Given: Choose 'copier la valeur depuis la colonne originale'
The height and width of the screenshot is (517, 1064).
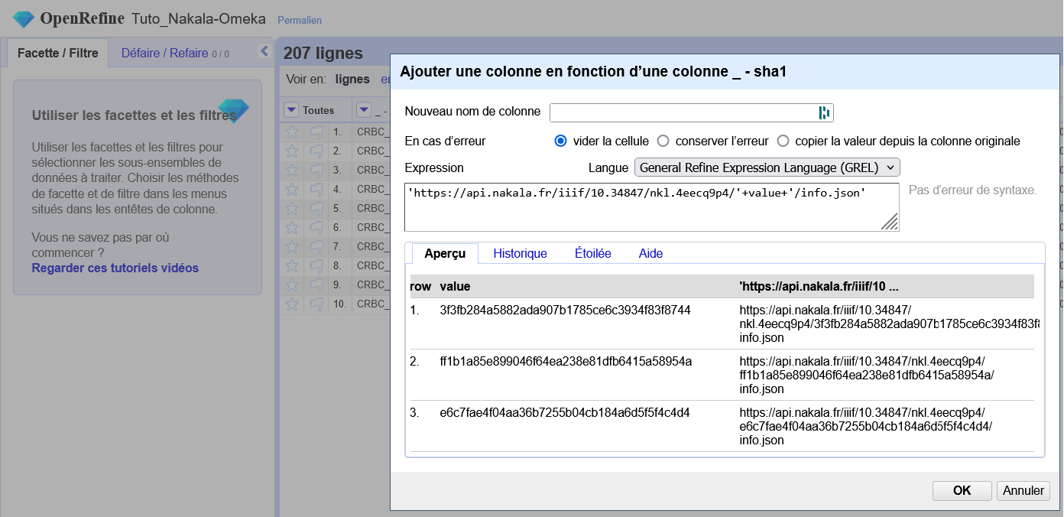Looking at the screenshot, I should [x=783, y=141].
